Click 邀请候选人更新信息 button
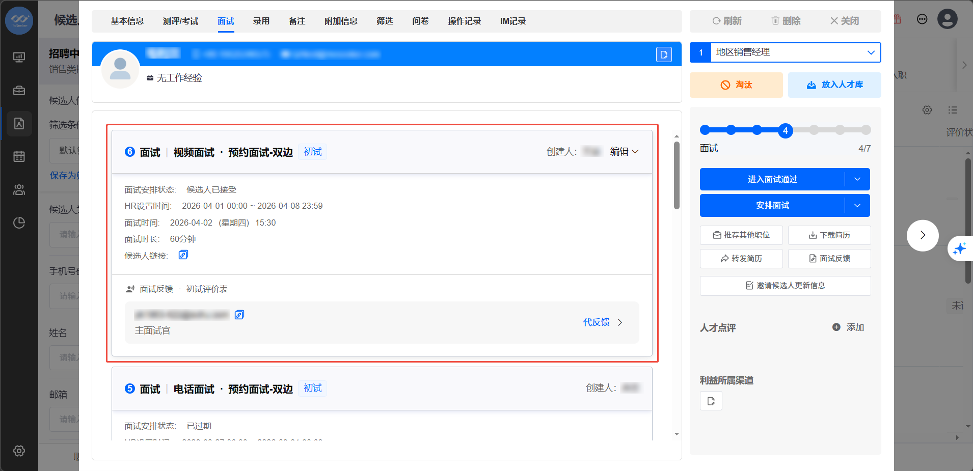 [x=786, y=286]
